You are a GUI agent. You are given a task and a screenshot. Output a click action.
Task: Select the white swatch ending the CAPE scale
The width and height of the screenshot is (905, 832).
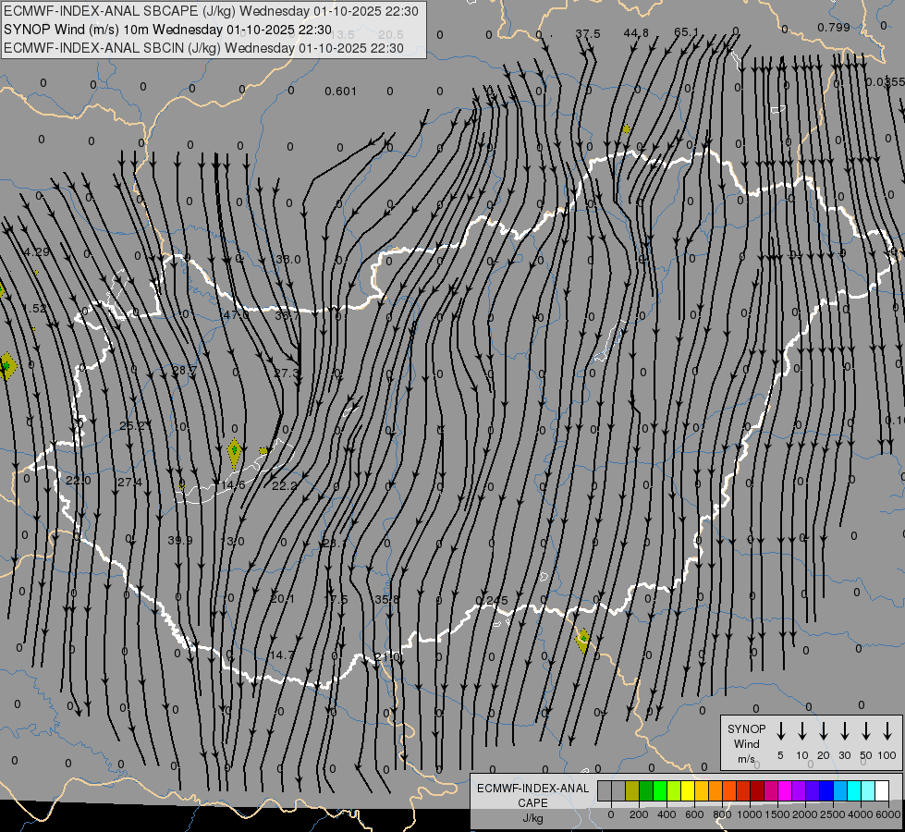882,790
